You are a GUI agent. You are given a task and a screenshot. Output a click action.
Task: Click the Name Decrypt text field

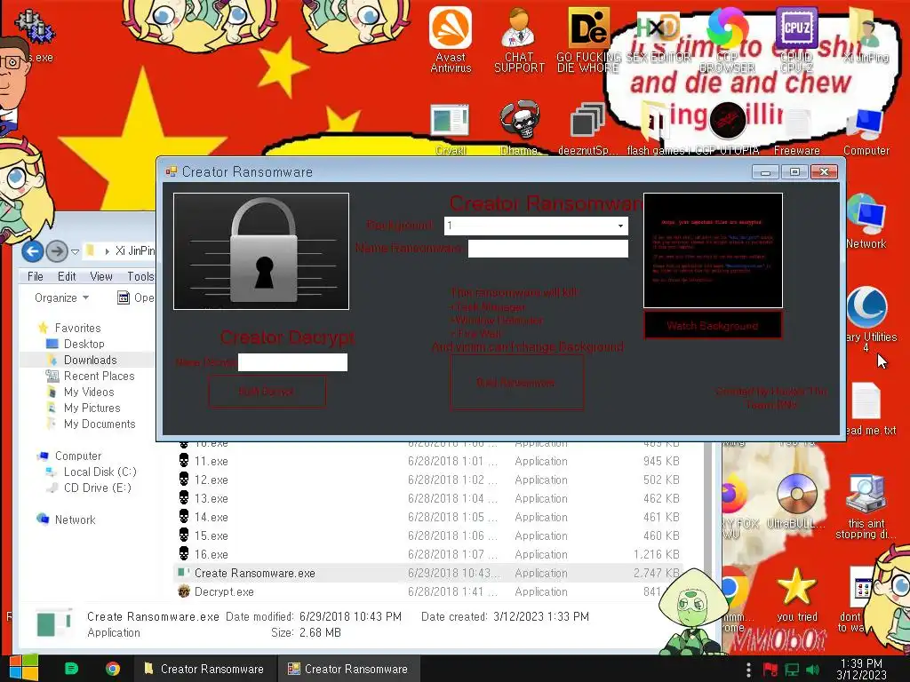click(292, 362)
